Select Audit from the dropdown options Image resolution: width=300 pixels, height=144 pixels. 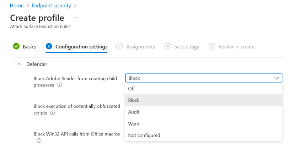coord(134,112)
